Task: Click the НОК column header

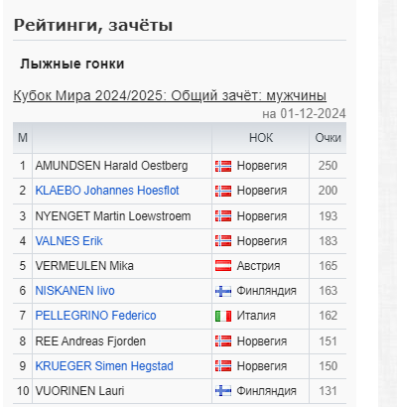Action: [x=261, y=138]
